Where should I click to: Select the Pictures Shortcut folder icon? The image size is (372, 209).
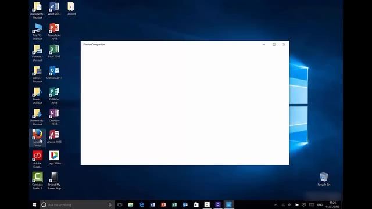[x=37, y=53]
